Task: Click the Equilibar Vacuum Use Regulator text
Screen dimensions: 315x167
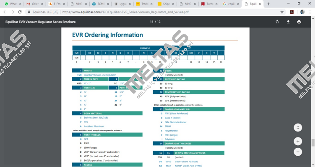Action: click(x=100, y=75)
